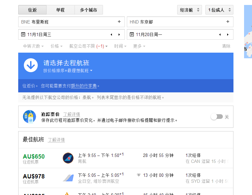Click the ANA airline tail logo

pos(68,178)
